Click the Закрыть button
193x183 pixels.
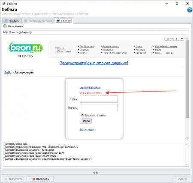[182, 179]
